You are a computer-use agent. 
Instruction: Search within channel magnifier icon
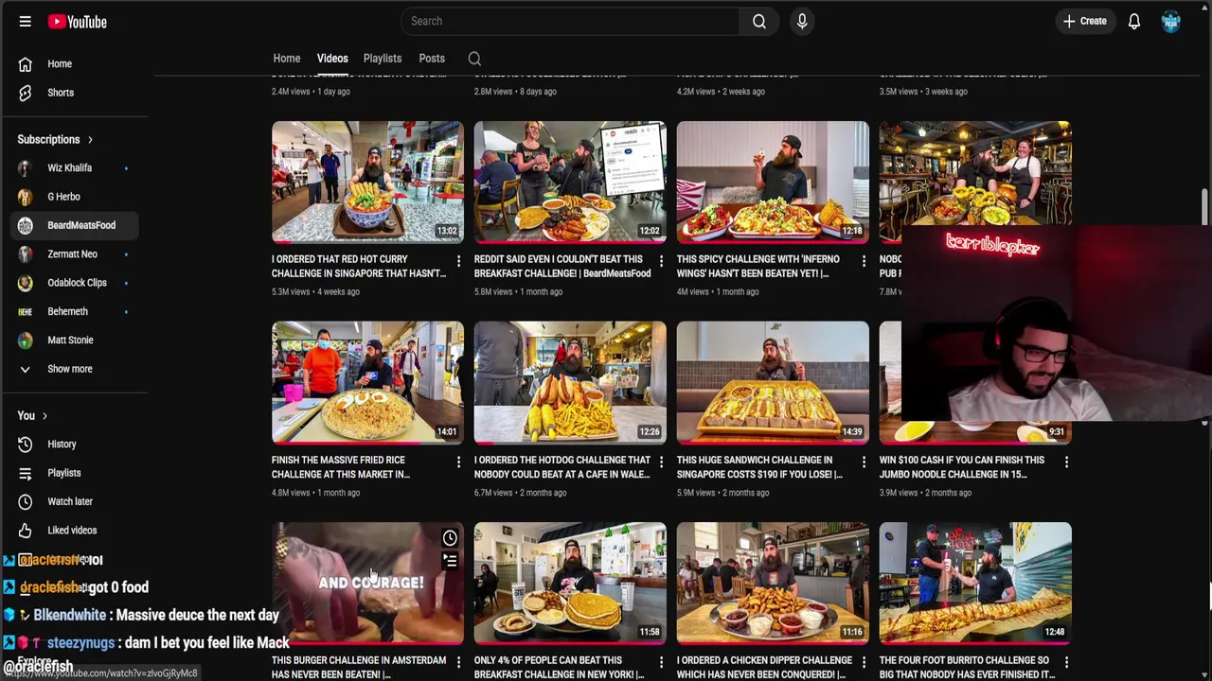pos(474,59)
